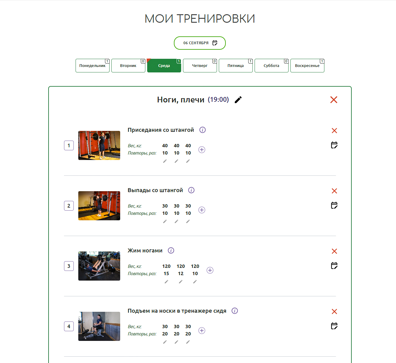Screen dimensions: 396x363
Task: Select the Четверг day tab
Action: pyautogui.click(x=200, y=66)
